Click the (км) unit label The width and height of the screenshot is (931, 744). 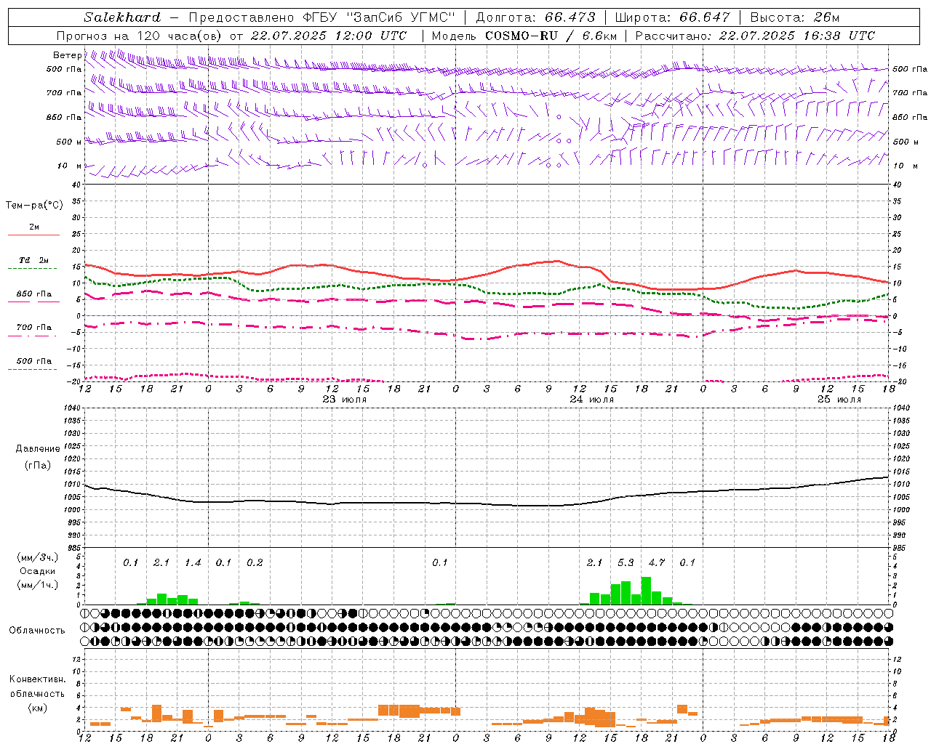(x=37, y=708)
